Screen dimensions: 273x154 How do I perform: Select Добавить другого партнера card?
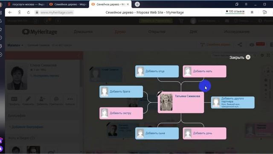coord(233,103)
